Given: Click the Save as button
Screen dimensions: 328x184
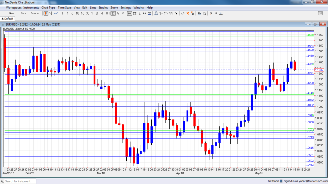Looking at the screenshot, I should [35, 13].
